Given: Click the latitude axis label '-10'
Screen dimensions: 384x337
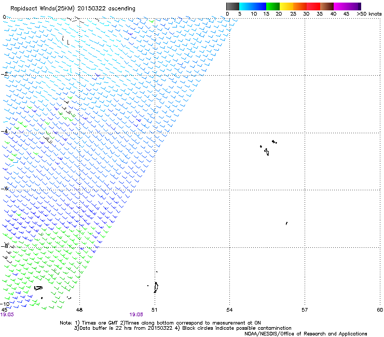Looking at the screenshot, I should click(x=5, y=304).
